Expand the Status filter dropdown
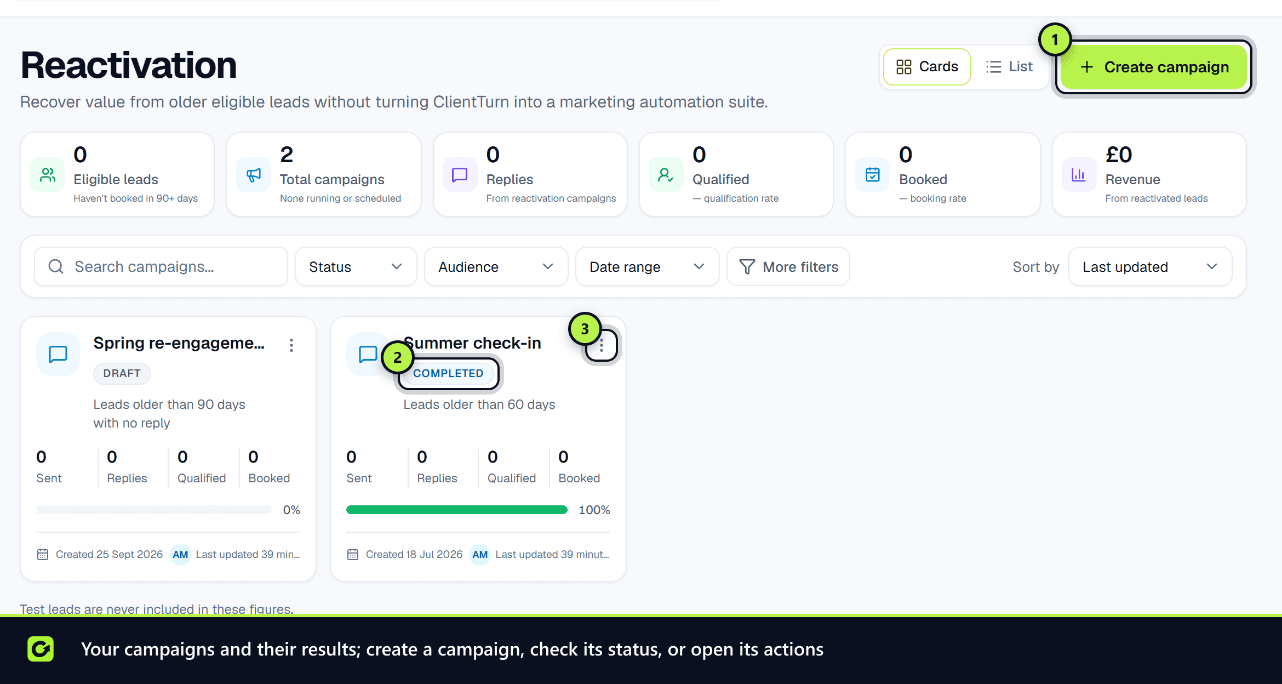The image size is (1282, 684). point(356,266)
